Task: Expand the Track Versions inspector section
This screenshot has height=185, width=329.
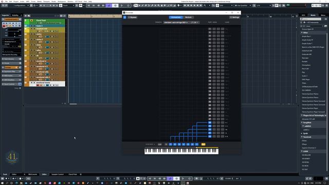Action: (11, 59)
